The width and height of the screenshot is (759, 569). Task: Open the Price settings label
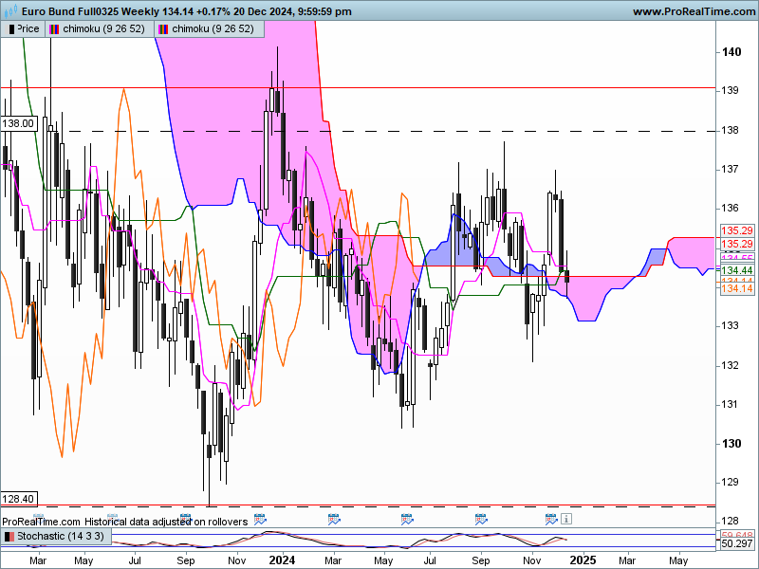[28, 29]
